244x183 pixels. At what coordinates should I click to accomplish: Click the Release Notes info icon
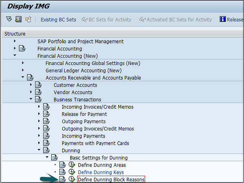pos(222,20)
